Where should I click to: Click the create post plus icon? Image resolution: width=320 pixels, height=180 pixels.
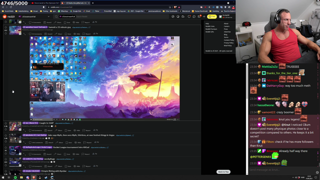[x=204, y=16]
